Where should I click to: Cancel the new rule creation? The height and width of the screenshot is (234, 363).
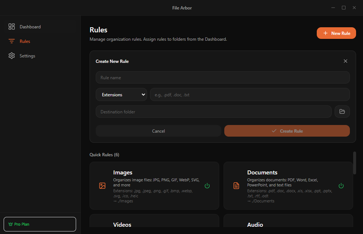[158, 131]
